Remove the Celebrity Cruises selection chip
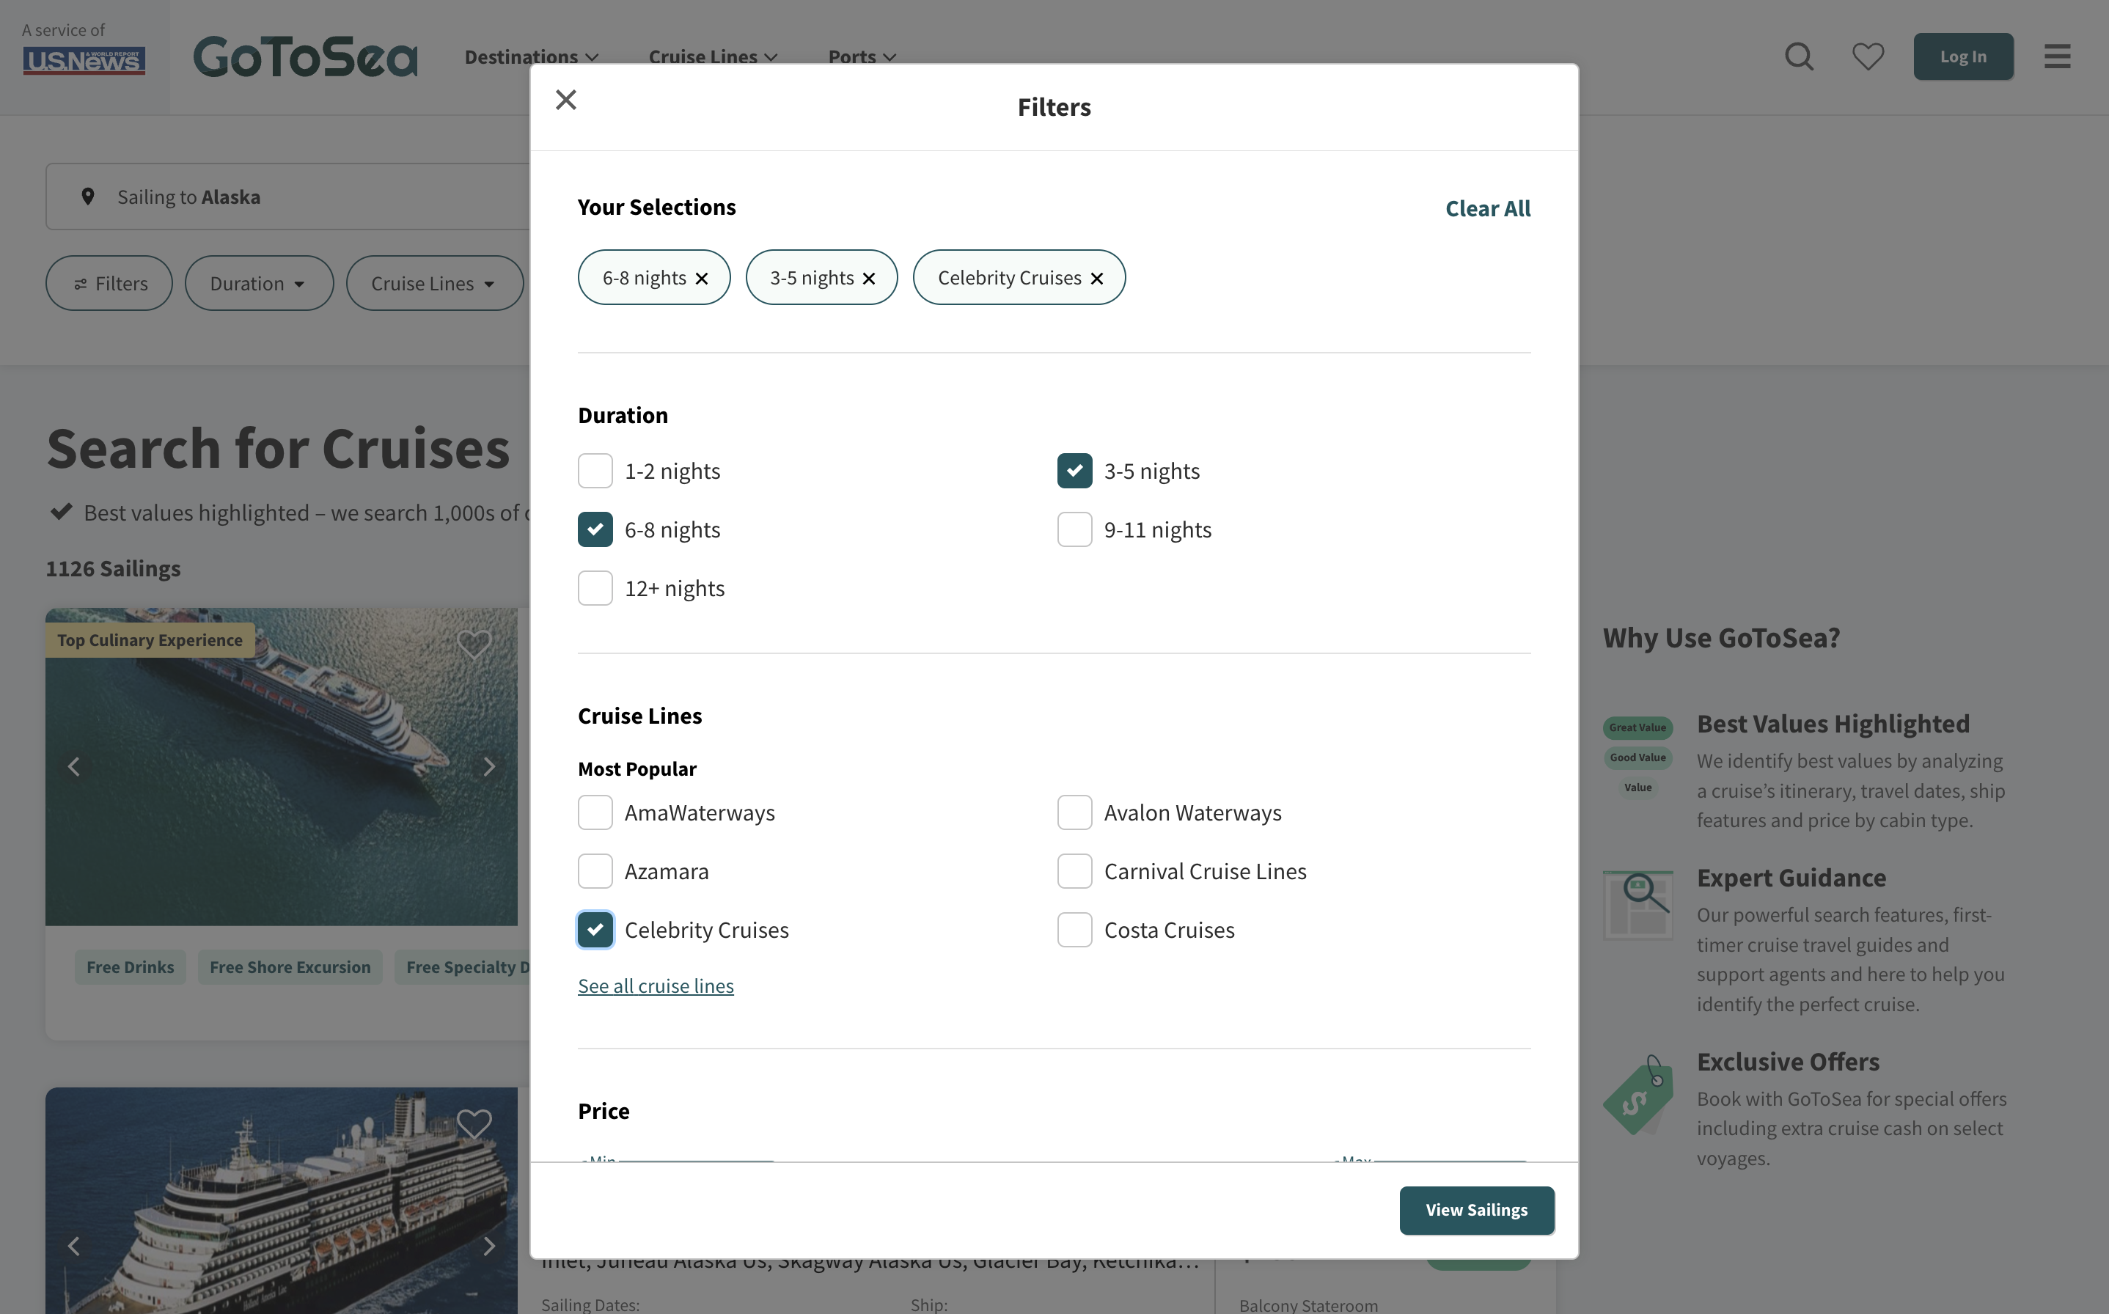Screen dimensions: 2109x1314 (x=1096, y=279)
